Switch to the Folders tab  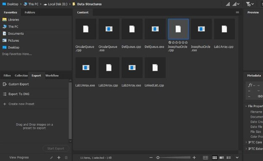pos(30,12)
